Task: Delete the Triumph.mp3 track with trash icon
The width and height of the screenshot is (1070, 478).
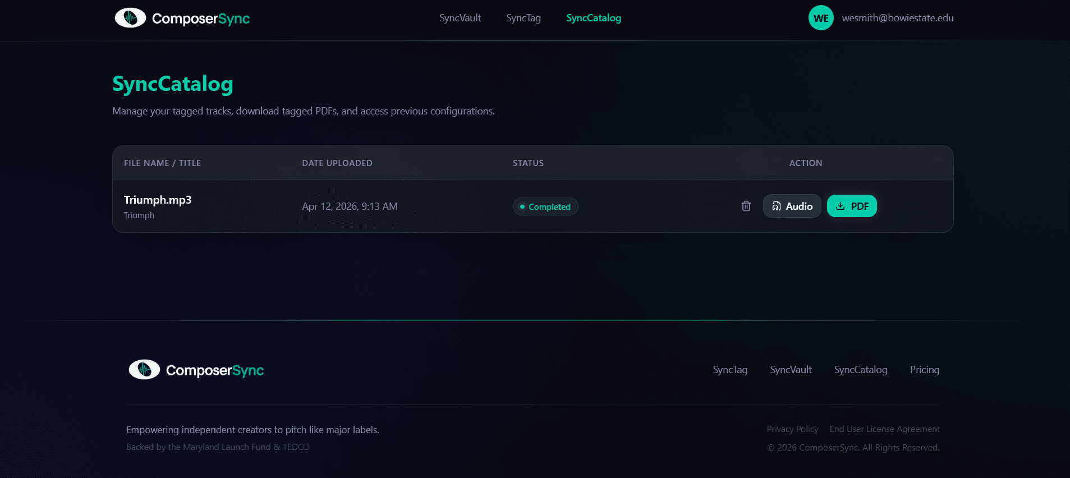Action: coord(746,206)
